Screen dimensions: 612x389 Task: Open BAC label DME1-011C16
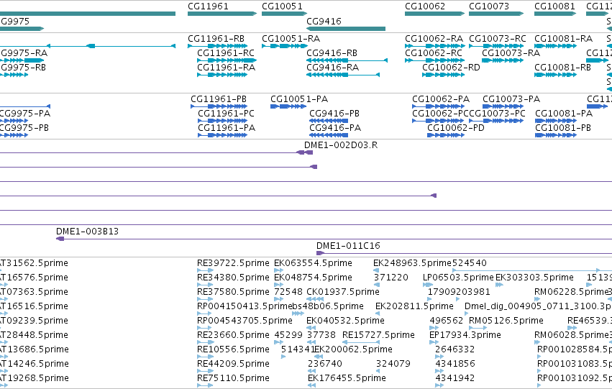pyautogui.click(x=348, y=245)
